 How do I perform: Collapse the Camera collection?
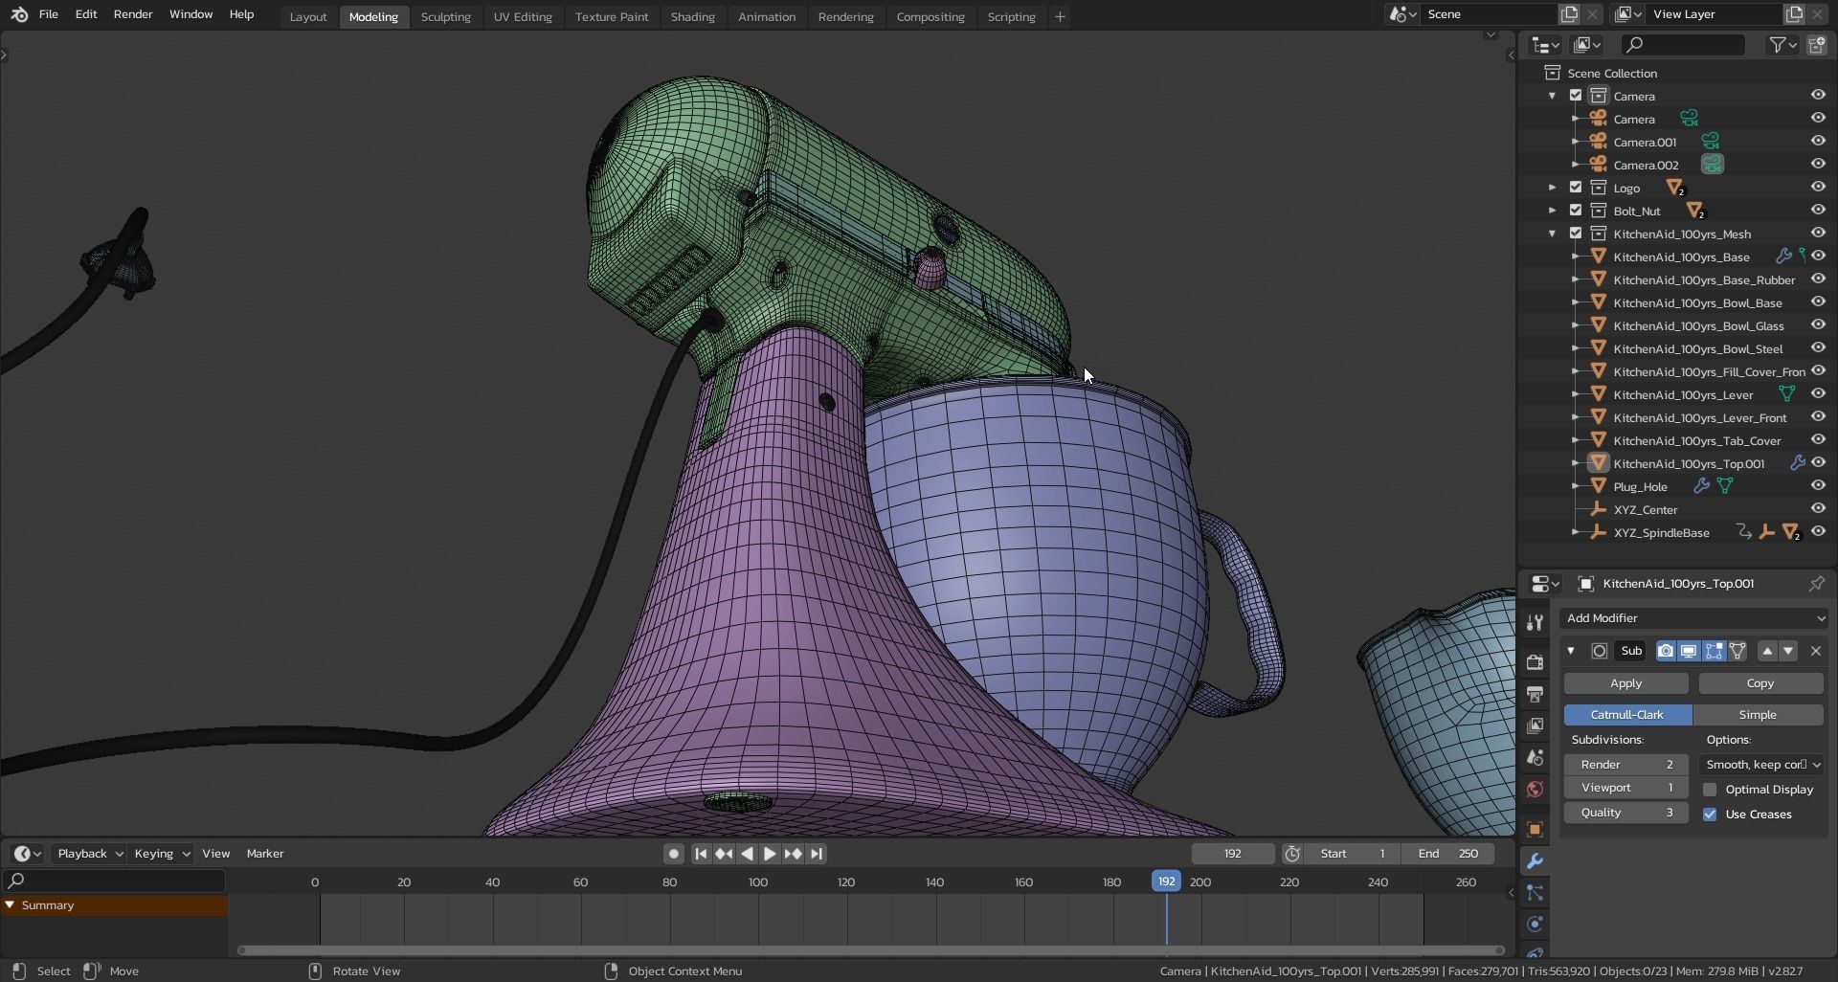point(1553,96)
